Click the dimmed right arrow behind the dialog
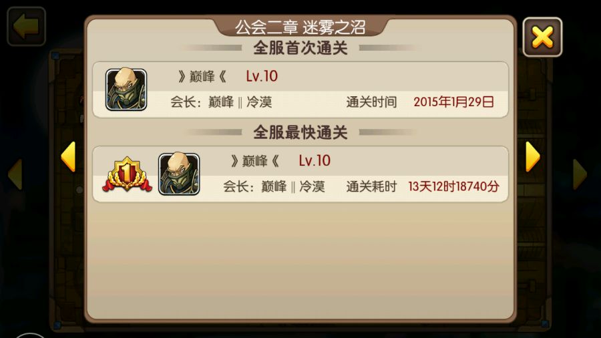 (x=580, y=174)
